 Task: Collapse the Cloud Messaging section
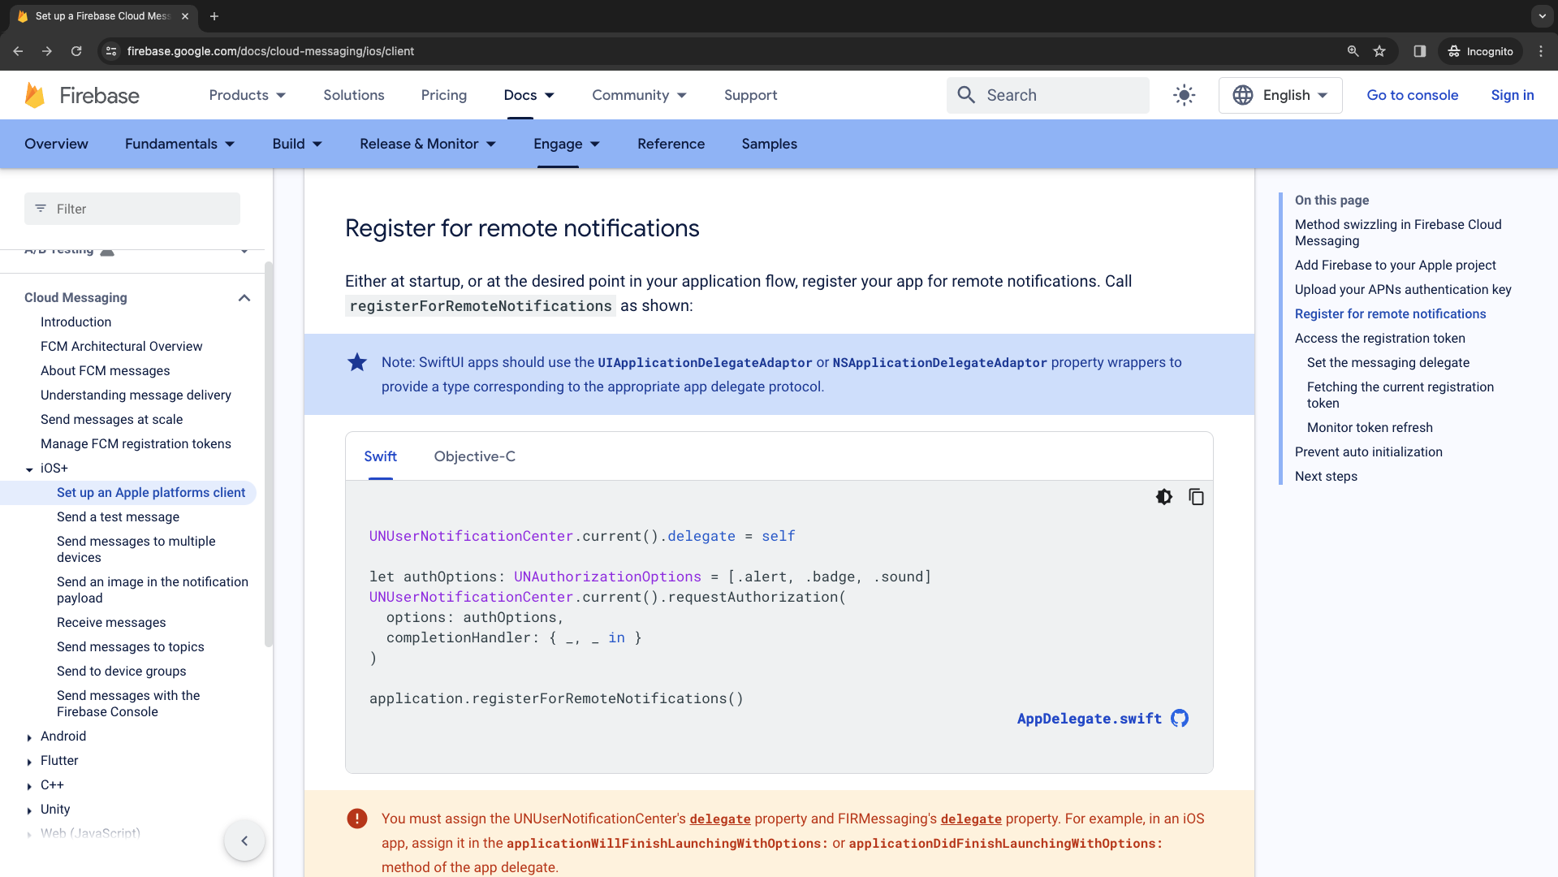click(x=244, y=298)
